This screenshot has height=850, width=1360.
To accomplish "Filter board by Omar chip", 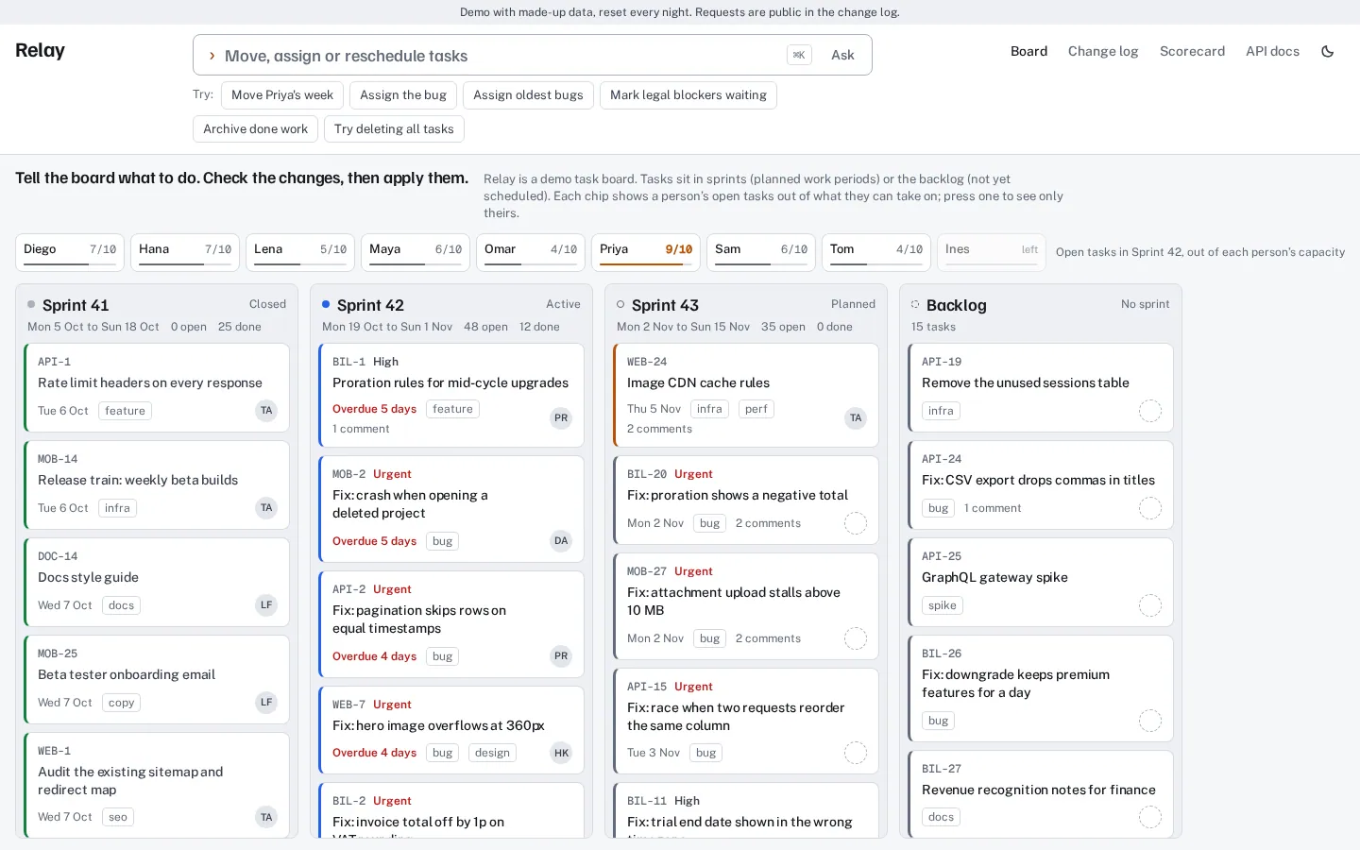I will click(531, 252).
